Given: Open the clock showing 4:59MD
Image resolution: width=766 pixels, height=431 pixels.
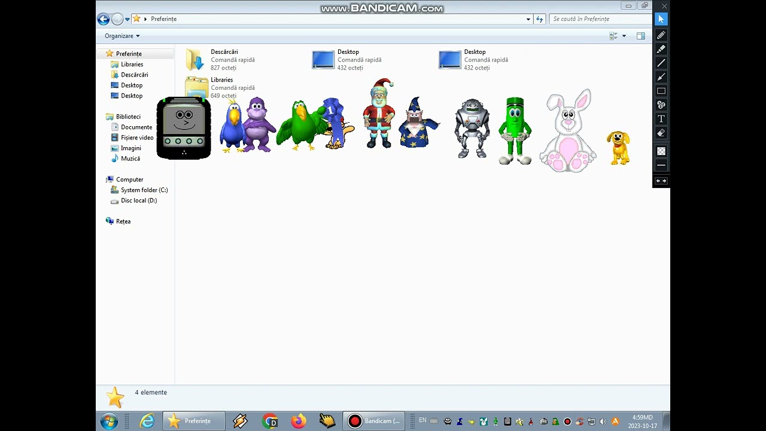Looking at the screenshot, I should [642, 421].
